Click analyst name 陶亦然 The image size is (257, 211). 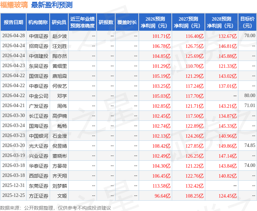[60, 56]
